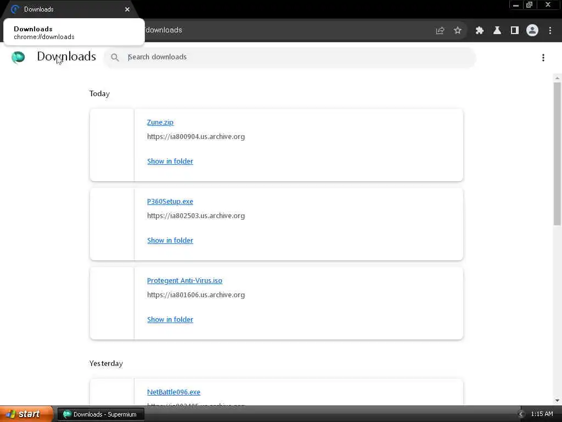This screenshot has width=562, height=422.
Task: Toggle the browser side panel icon
Action: coord(514,31)
